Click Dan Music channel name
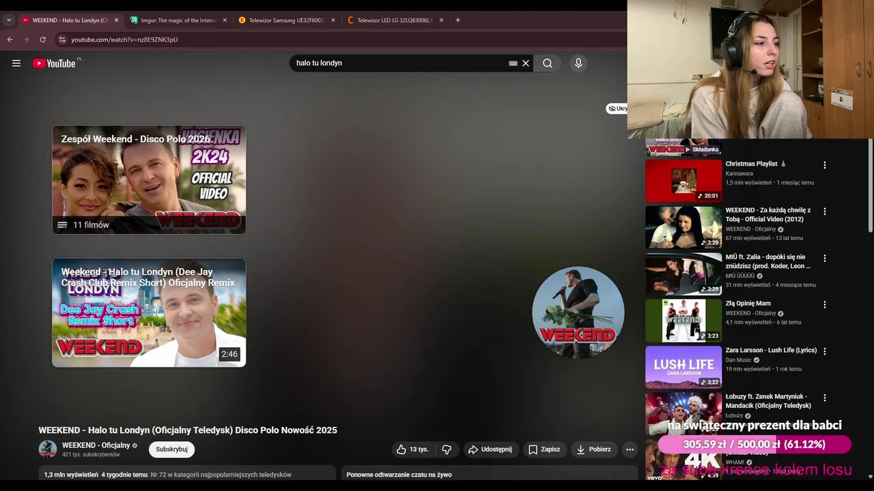 (738, 360)
